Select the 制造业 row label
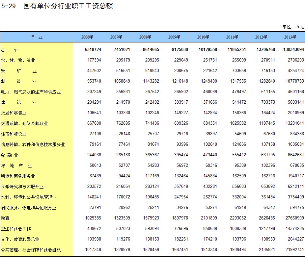The width and height of the screenshot is (305, 257). pyautogui.click(x=19, y=81)
